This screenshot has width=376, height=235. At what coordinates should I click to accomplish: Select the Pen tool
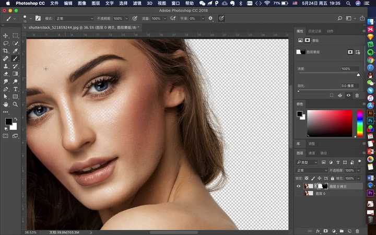5,89
